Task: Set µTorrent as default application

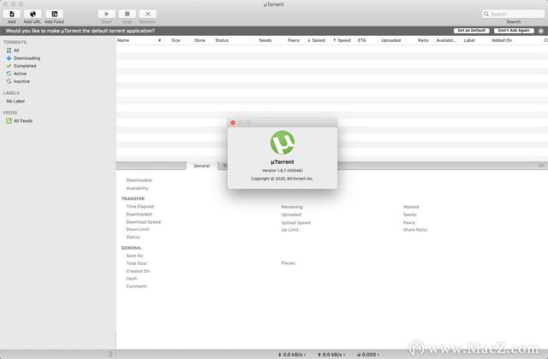Action: tap(472, 31)
